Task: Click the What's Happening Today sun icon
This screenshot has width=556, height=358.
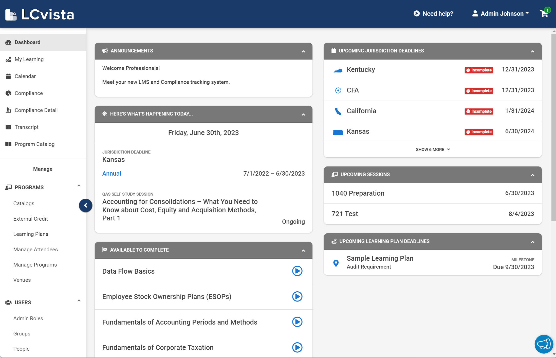Action: [x=104, y=114]
